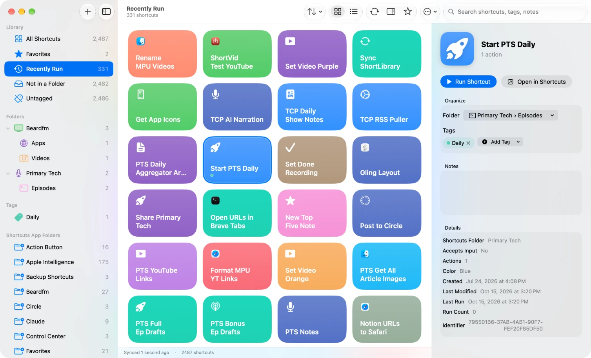The image size is (591, 358).
Task: Open the Folder dropdown Primary Tech › Episodes
Action: point(511,115)
